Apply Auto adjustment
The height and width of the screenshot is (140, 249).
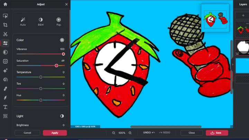pos(23,21)
